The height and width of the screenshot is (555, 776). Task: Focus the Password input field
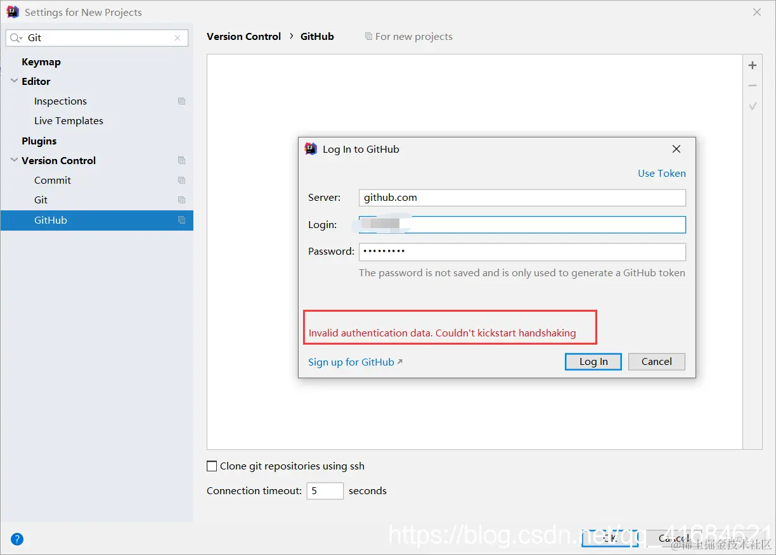(x=522, y=252)
